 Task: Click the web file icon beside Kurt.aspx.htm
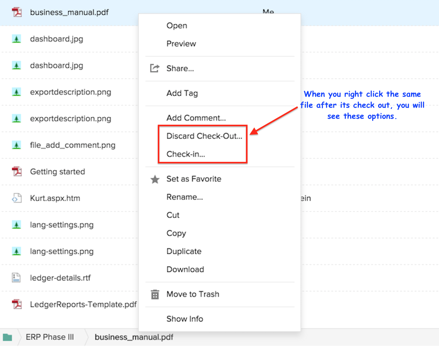pos(17,198)
